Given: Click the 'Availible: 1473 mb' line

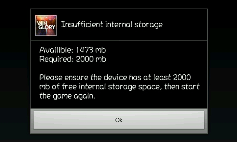Looking at the screenshot, I should [x=72, y=50].
